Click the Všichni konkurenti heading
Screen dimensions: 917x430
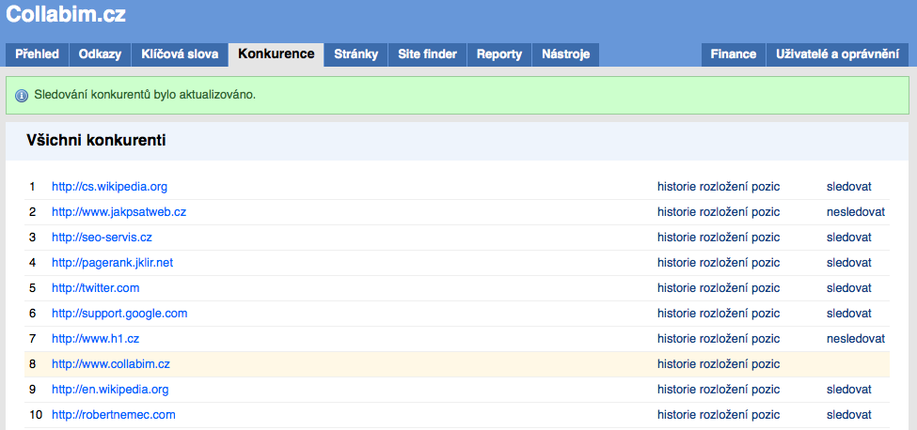96,141
